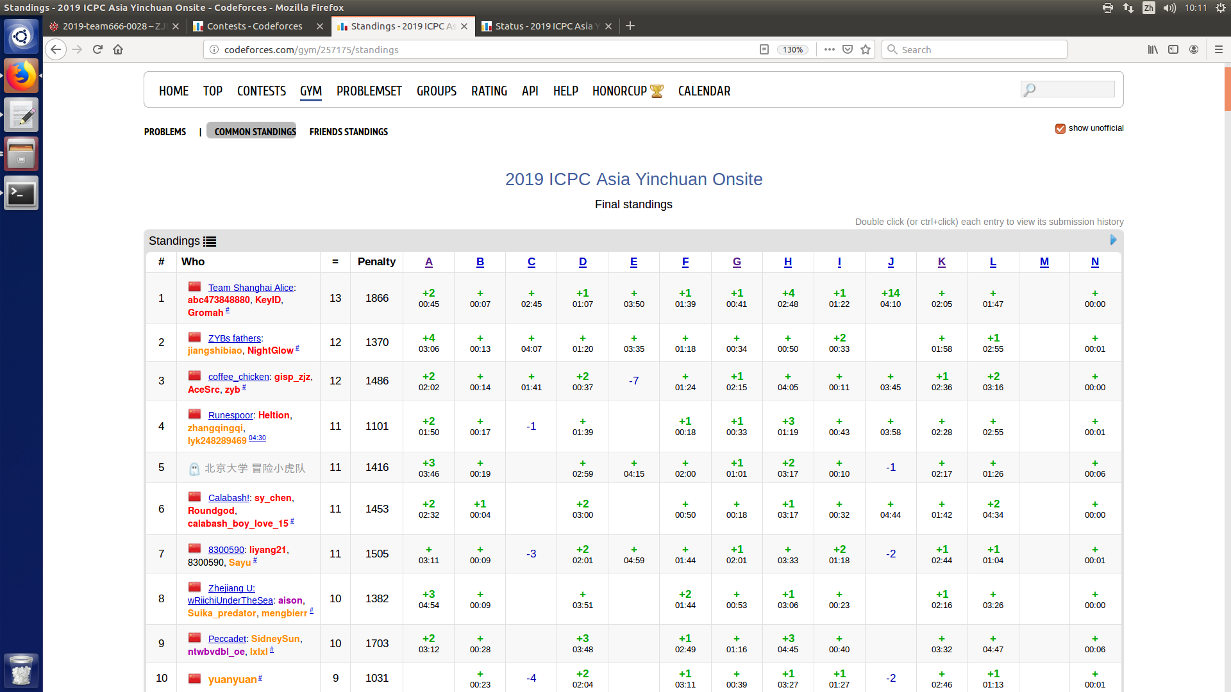Uncheck the show unofficial checkbox
Viewport: 1231px width, 692px height.
pos(1060,128)
